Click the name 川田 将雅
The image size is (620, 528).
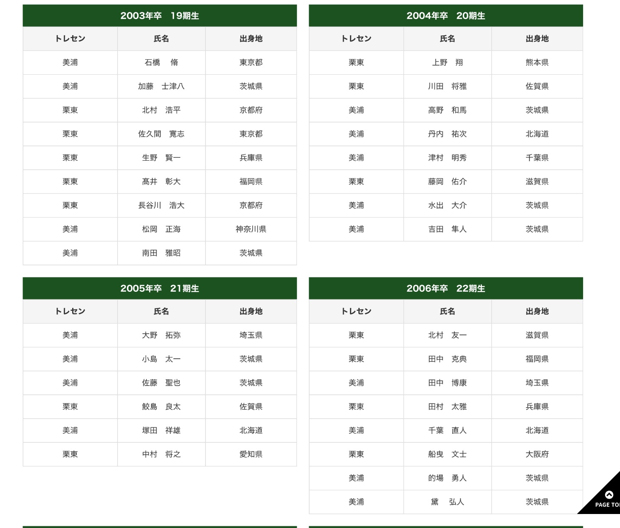pos(447,87)
